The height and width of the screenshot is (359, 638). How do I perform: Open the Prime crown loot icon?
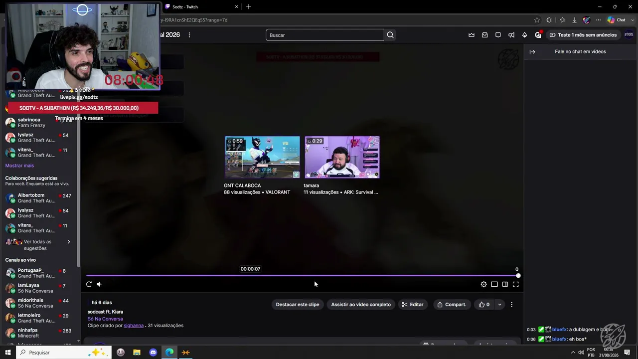click(472, 35)
